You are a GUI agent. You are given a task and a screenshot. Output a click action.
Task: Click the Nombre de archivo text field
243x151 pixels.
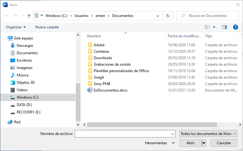tap(125, 134)
